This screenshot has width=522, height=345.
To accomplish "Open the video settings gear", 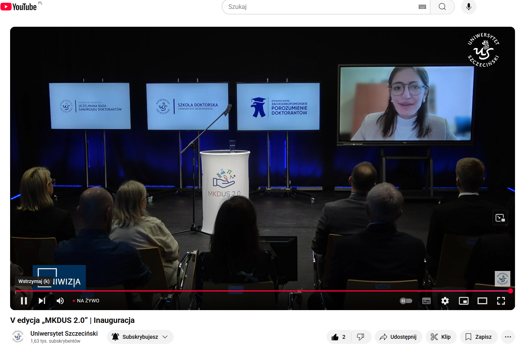I will coord(445,301).
